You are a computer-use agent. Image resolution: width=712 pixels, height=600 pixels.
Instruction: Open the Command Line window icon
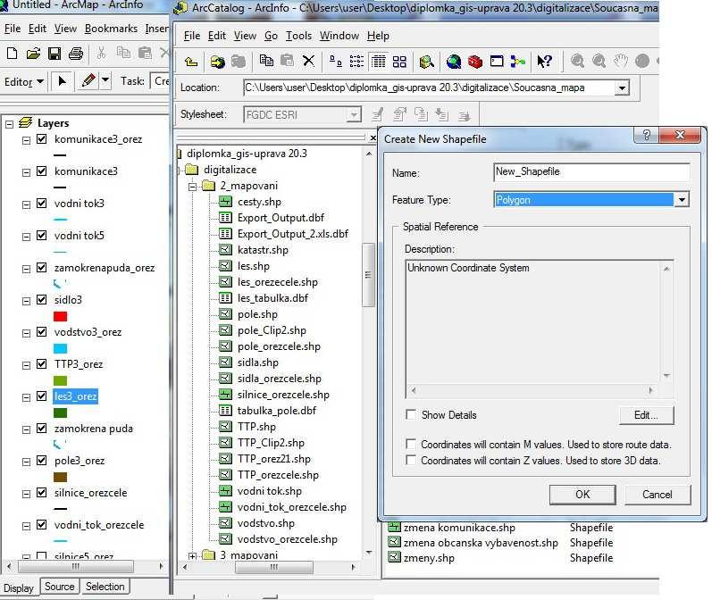(497, 61)
